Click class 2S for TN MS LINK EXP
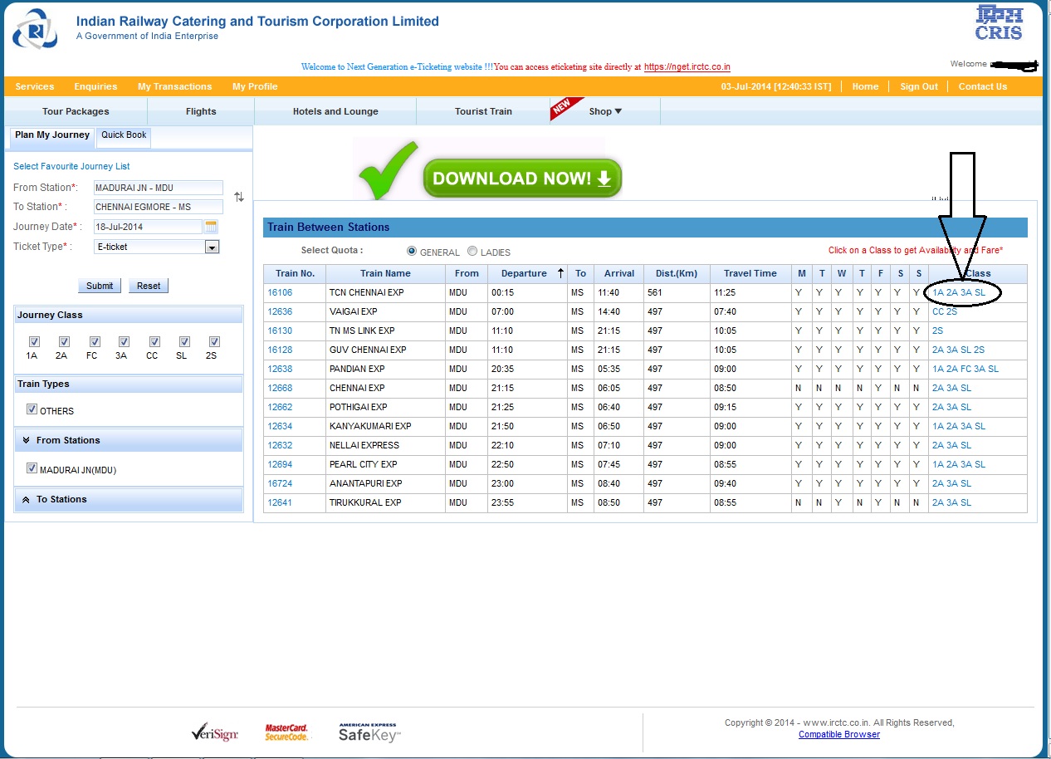The width and height of the screenshot is (1051, 759). point(937,331)
